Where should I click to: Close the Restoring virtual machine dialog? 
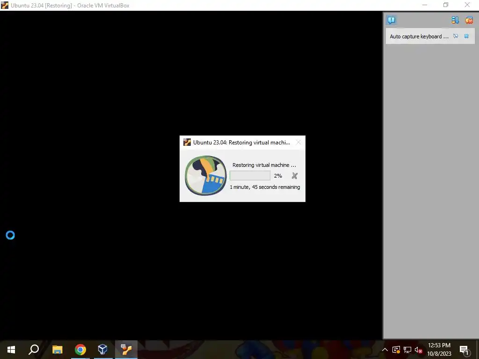click(298, 142)
